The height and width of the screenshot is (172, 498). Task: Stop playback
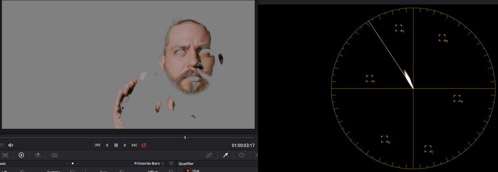point(116,145)
